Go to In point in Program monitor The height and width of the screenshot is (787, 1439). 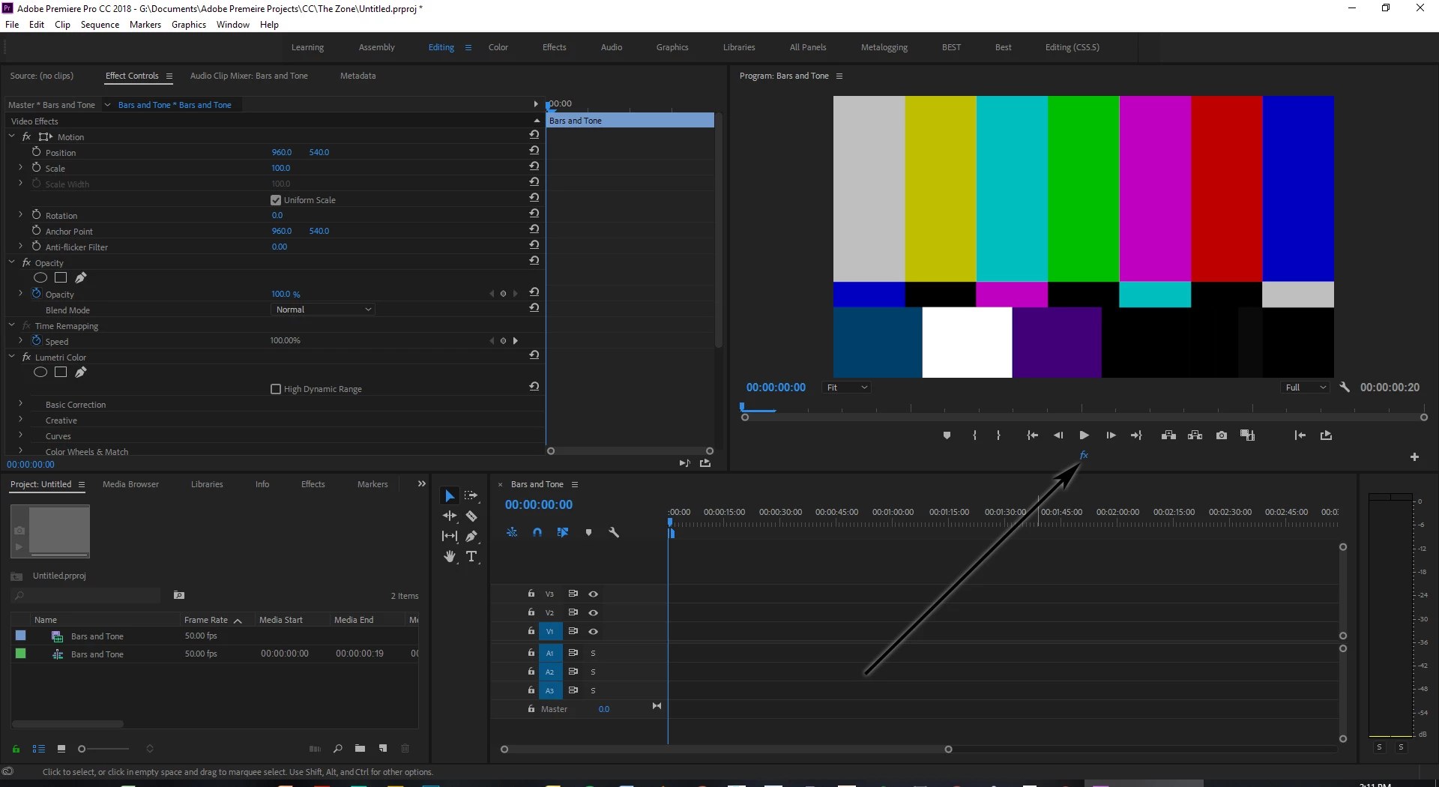point(1032,435)
